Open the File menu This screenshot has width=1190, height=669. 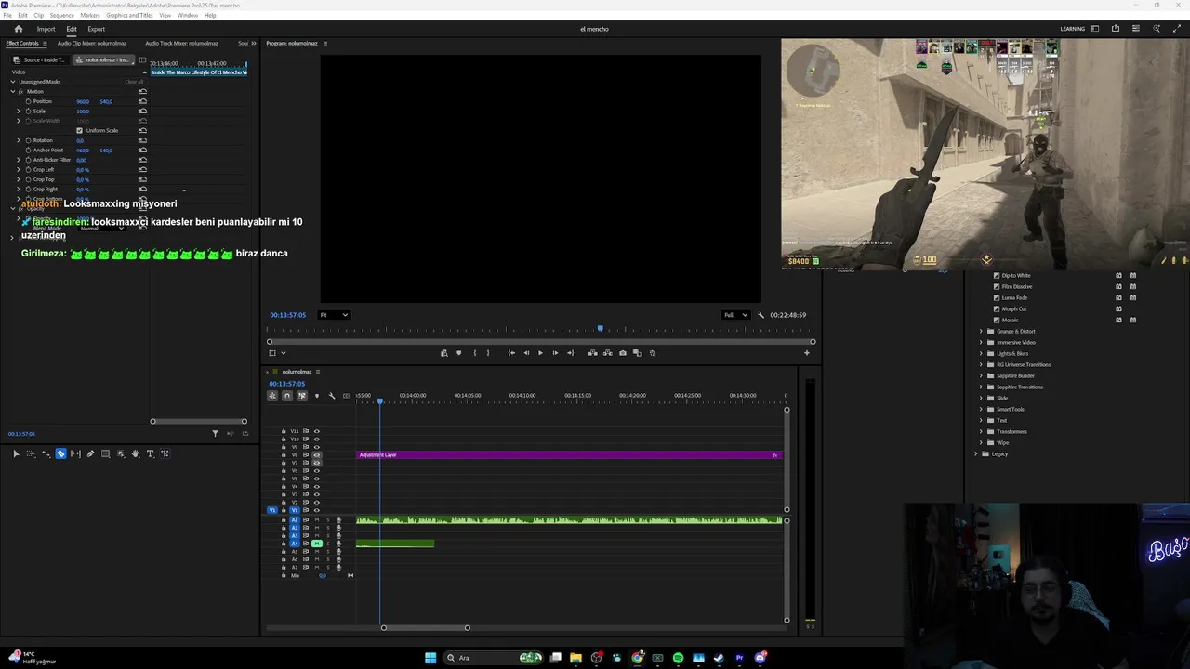pyautogui.click(x=7, y=15)
